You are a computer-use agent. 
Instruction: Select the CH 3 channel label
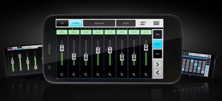tap(86, 32)
